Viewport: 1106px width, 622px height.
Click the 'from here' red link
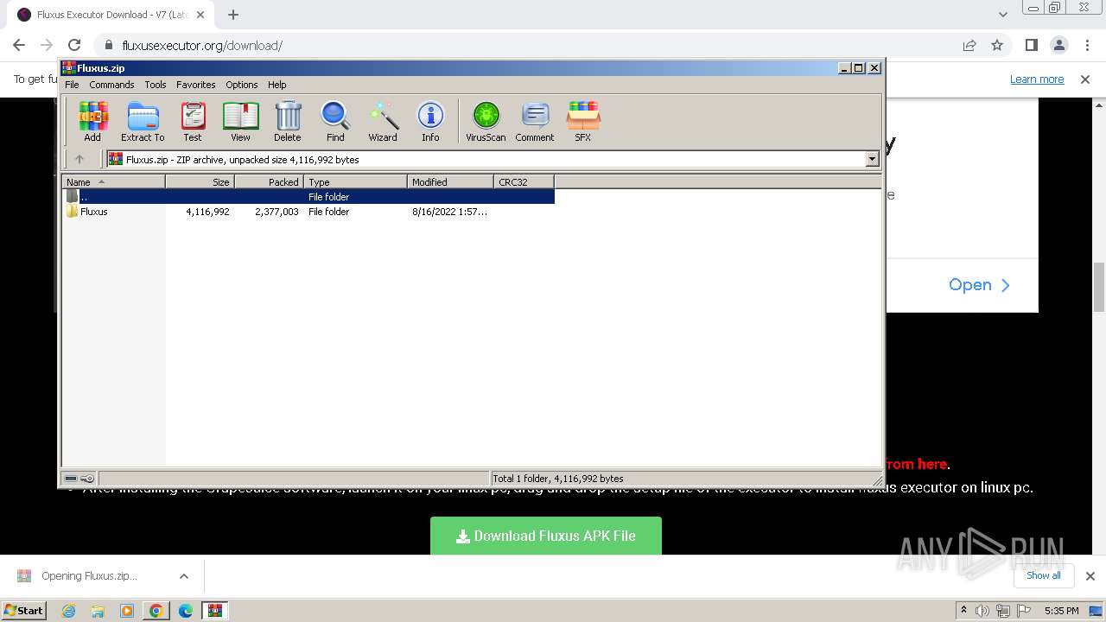pyautogui.click(x=917, y=464)
